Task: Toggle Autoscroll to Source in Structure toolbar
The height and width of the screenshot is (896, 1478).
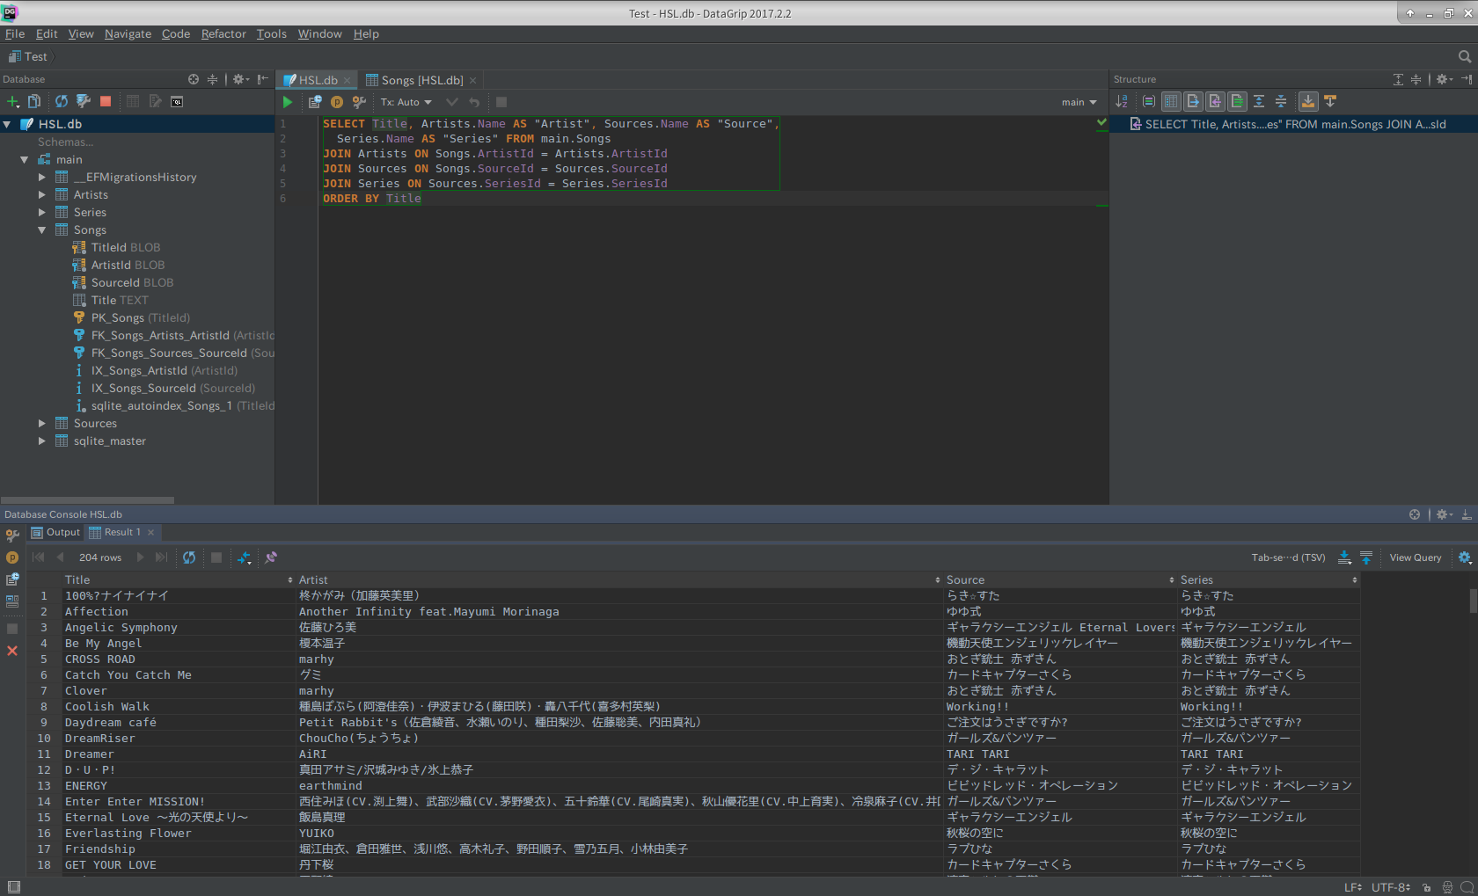Action: [x=1308, y=101]
